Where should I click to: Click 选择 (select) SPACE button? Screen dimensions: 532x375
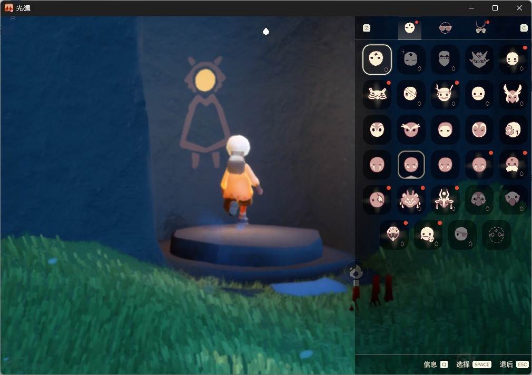474,364
